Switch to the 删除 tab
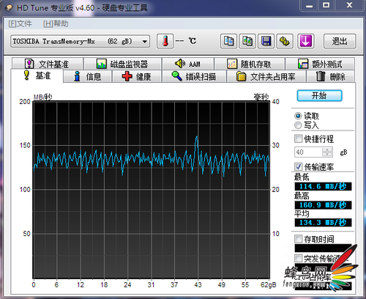Viewport: 366px width, 299px height. click(x=331, y=77)
